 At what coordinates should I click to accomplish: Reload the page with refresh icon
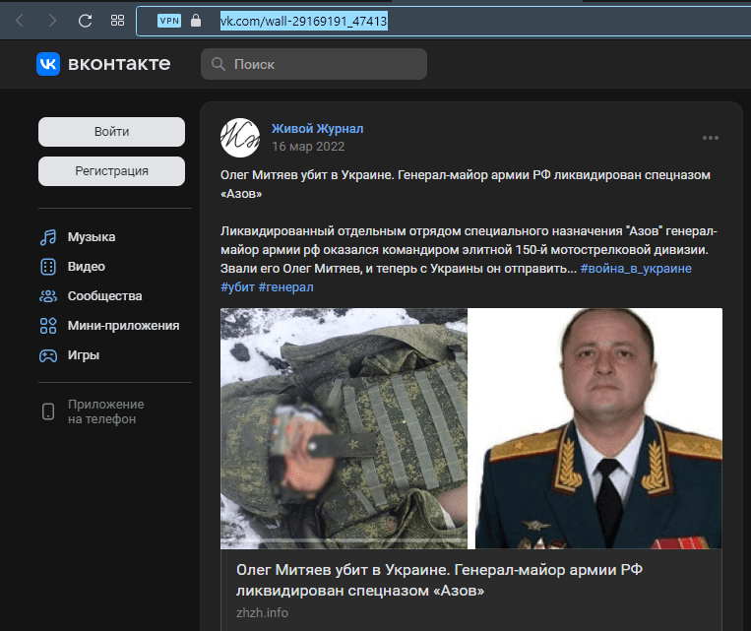coord(86,21)
